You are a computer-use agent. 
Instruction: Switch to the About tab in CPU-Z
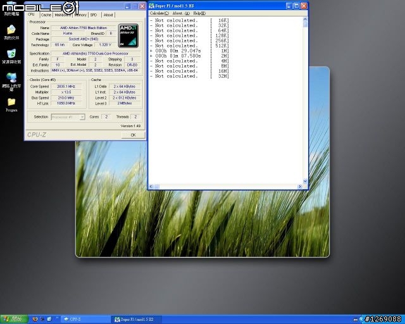pos(108,15)
